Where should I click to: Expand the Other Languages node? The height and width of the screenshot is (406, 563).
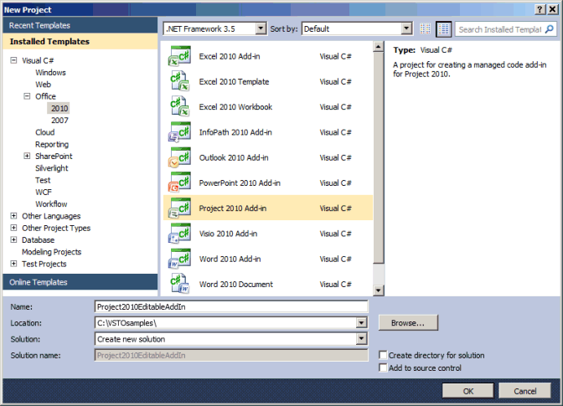point(13,215)
